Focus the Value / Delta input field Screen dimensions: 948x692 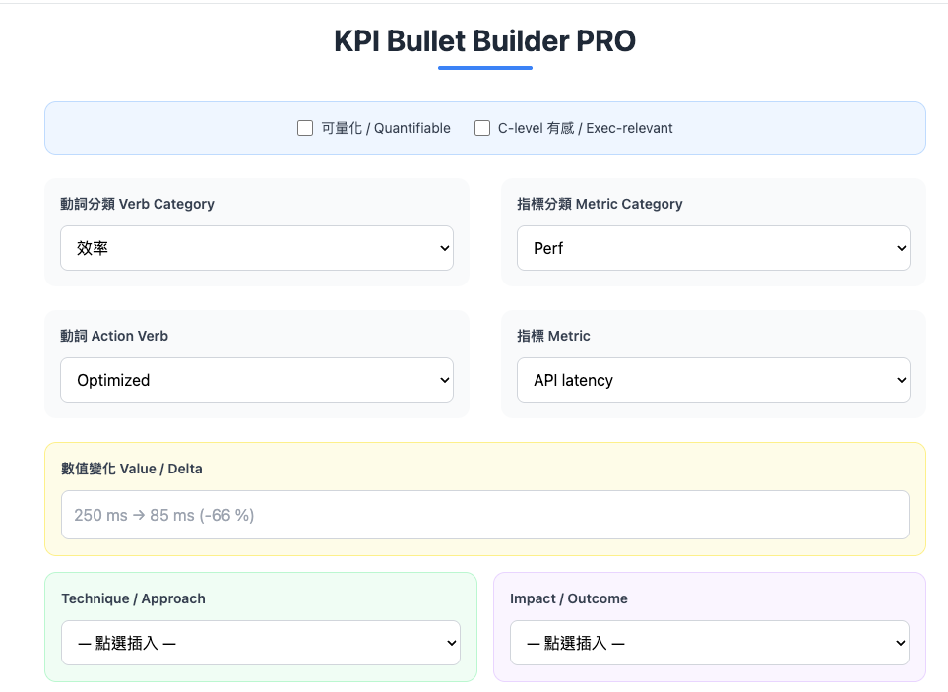(x=485, y=515)
